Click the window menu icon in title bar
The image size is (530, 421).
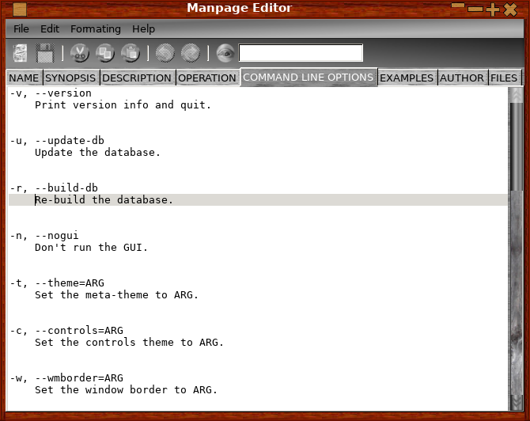20,9
